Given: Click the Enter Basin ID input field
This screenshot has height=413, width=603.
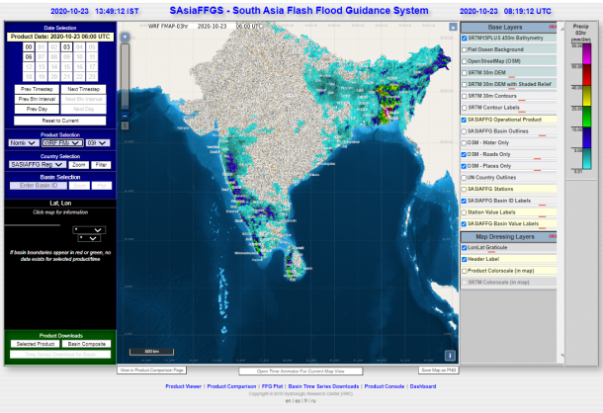Looking at the screenshot, I should (37, 185).
